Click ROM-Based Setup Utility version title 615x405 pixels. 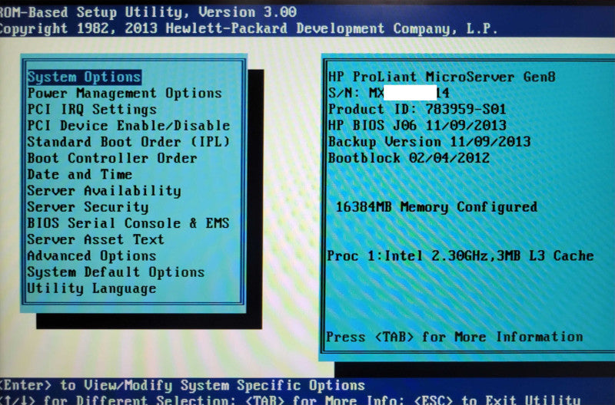pyautogui.click(x=148, y=12)
